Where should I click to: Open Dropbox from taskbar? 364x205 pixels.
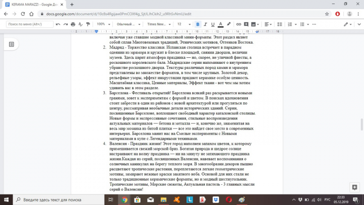pos(216,199)
